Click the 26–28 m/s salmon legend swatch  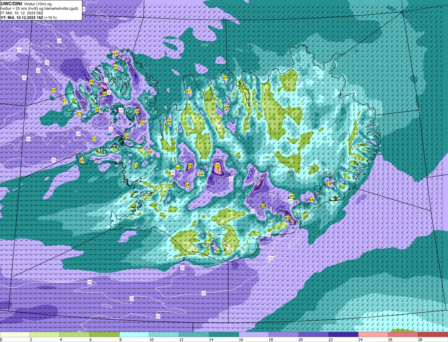[403, 335]
